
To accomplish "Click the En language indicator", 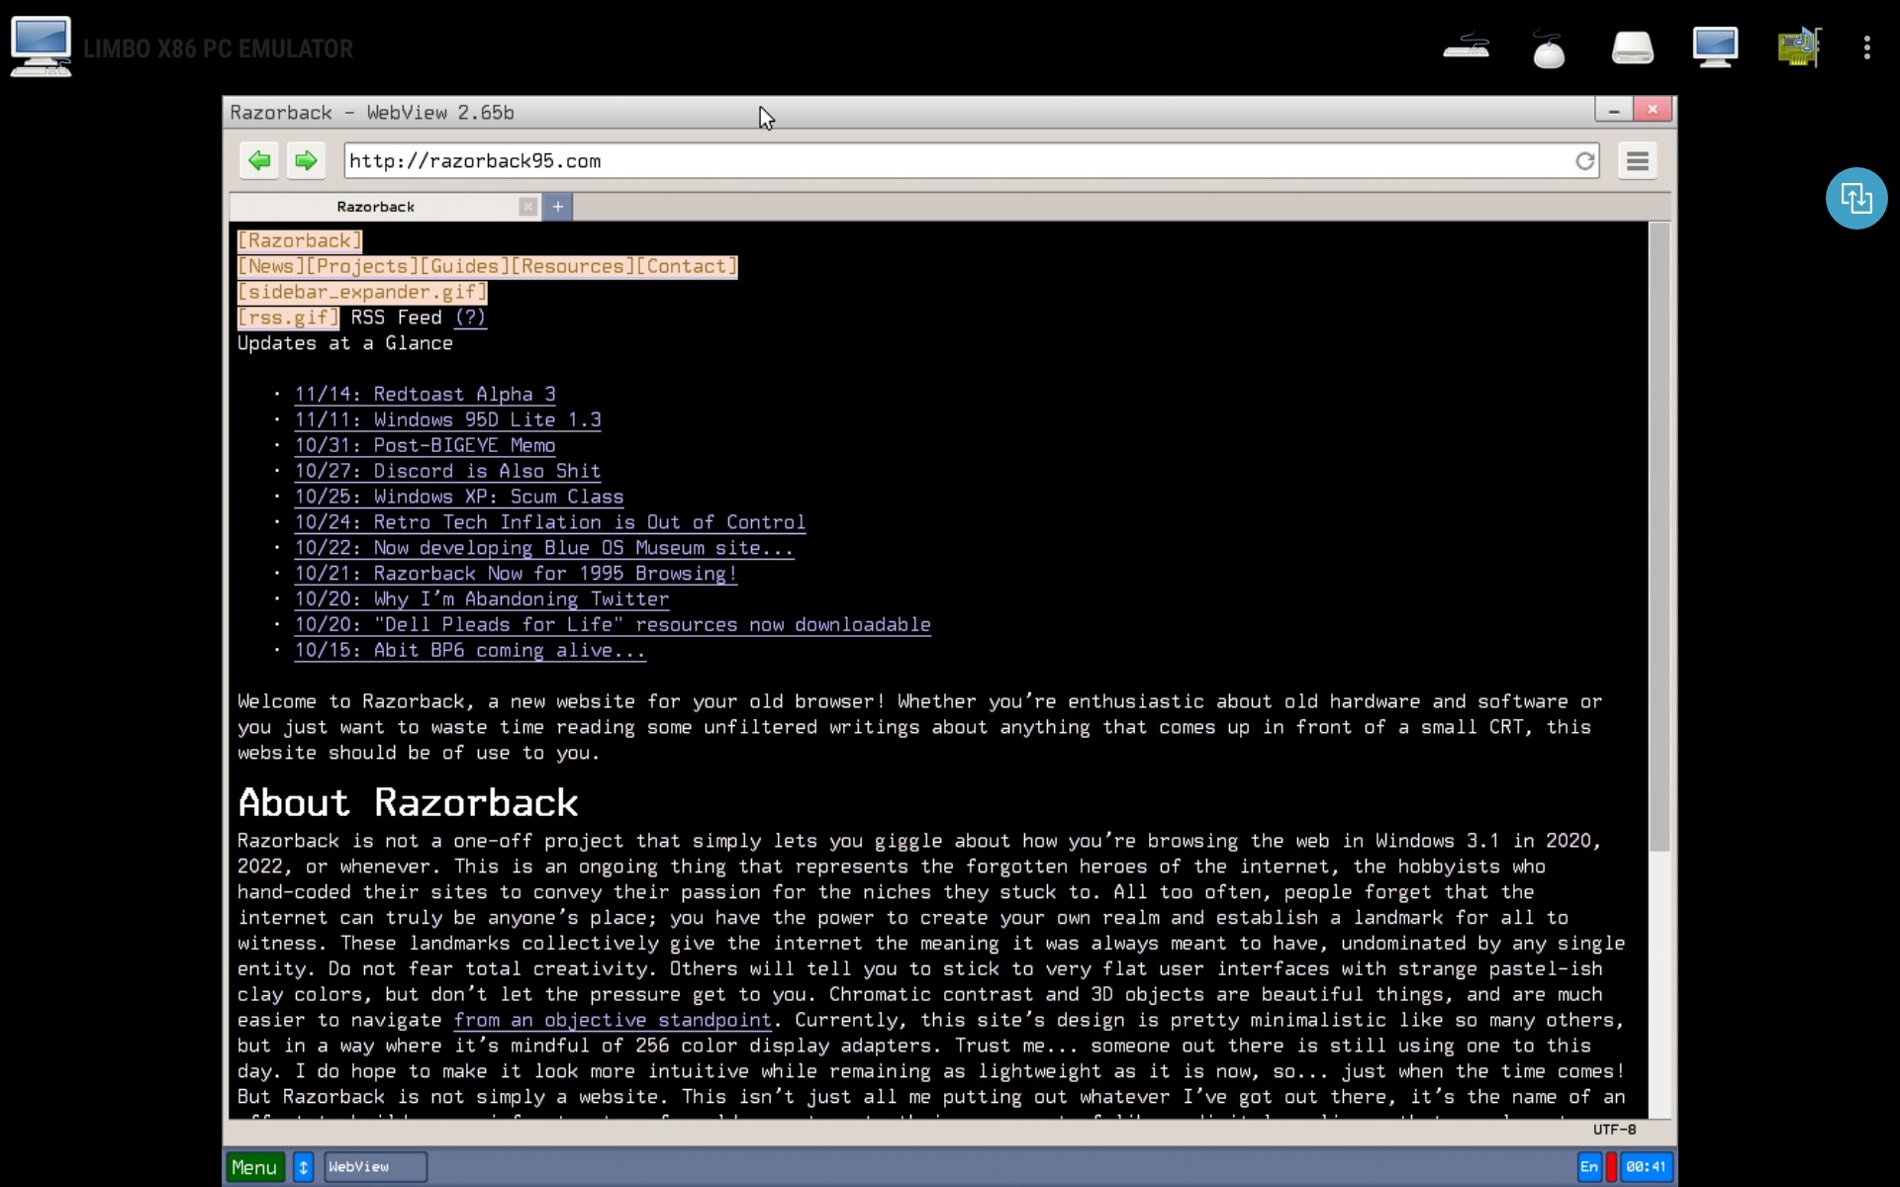I will point(1589,1167).
